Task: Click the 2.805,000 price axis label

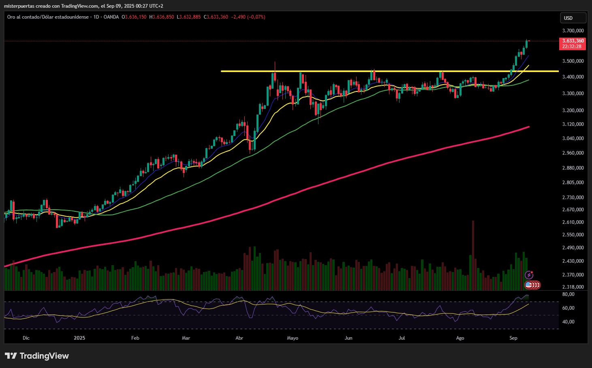Action: (x=573, y=183)
